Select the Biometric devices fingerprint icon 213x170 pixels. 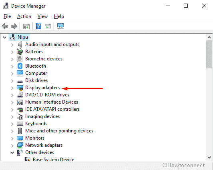pos(20,59)
